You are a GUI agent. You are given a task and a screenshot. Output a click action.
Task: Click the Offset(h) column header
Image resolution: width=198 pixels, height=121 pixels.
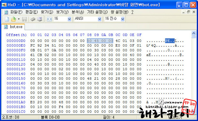pos(16,35)
